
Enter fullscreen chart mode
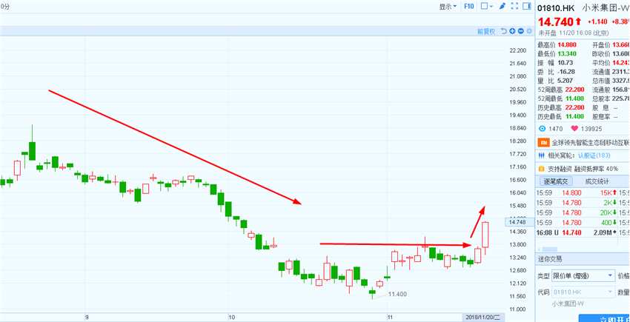coord(514,7)
